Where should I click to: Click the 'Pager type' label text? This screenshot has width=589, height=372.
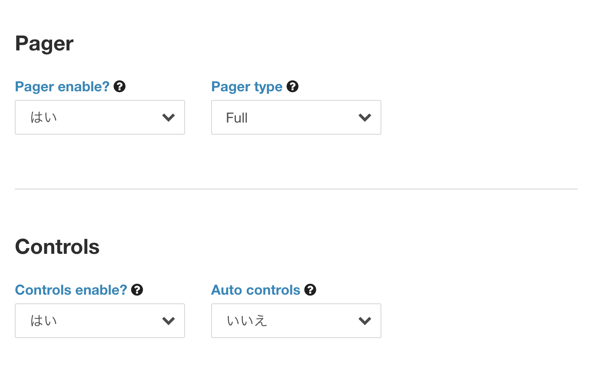tap(247, 86)
